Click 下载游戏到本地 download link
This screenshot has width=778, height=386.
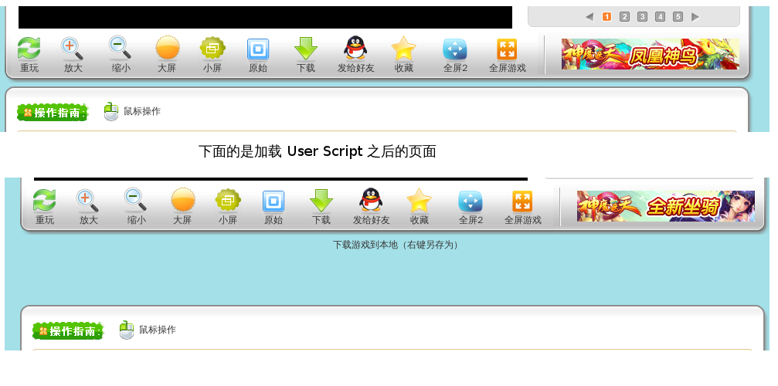coord(396,245)
